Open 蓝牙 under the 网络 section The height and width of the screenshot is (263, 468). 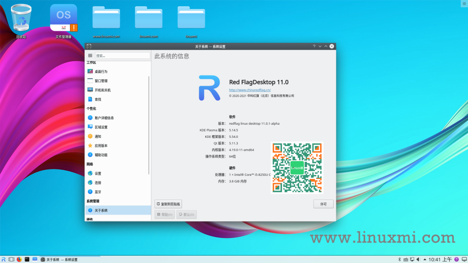click(118, 192)
